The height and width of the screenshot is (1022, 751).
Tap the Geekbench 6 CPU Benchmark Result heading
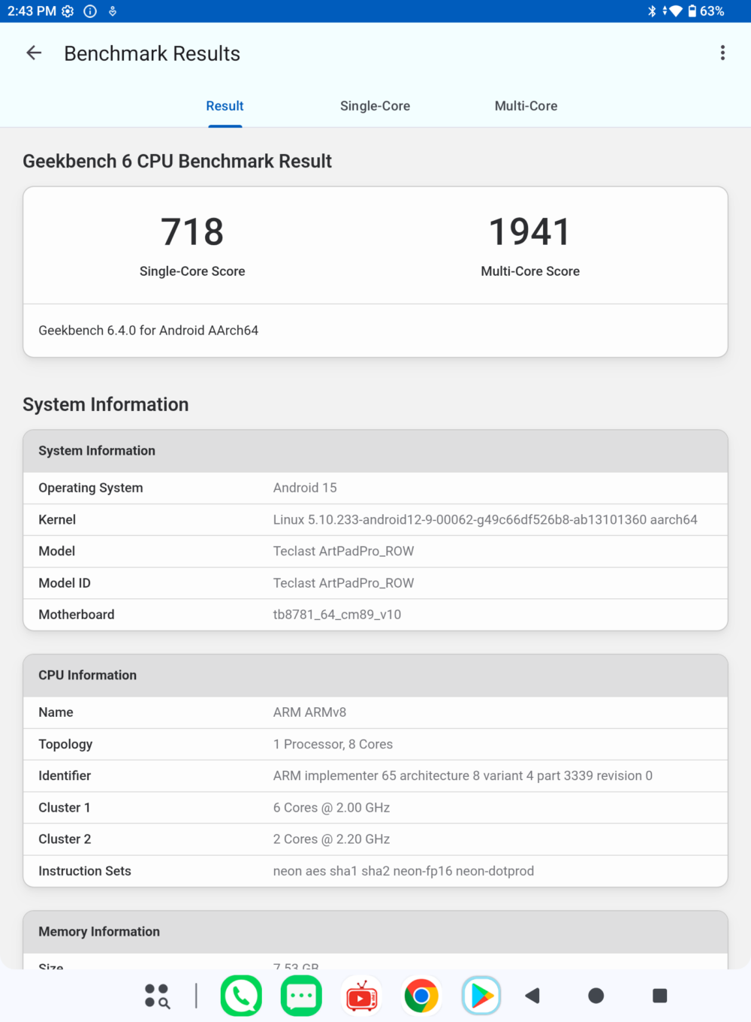[177, 162]
